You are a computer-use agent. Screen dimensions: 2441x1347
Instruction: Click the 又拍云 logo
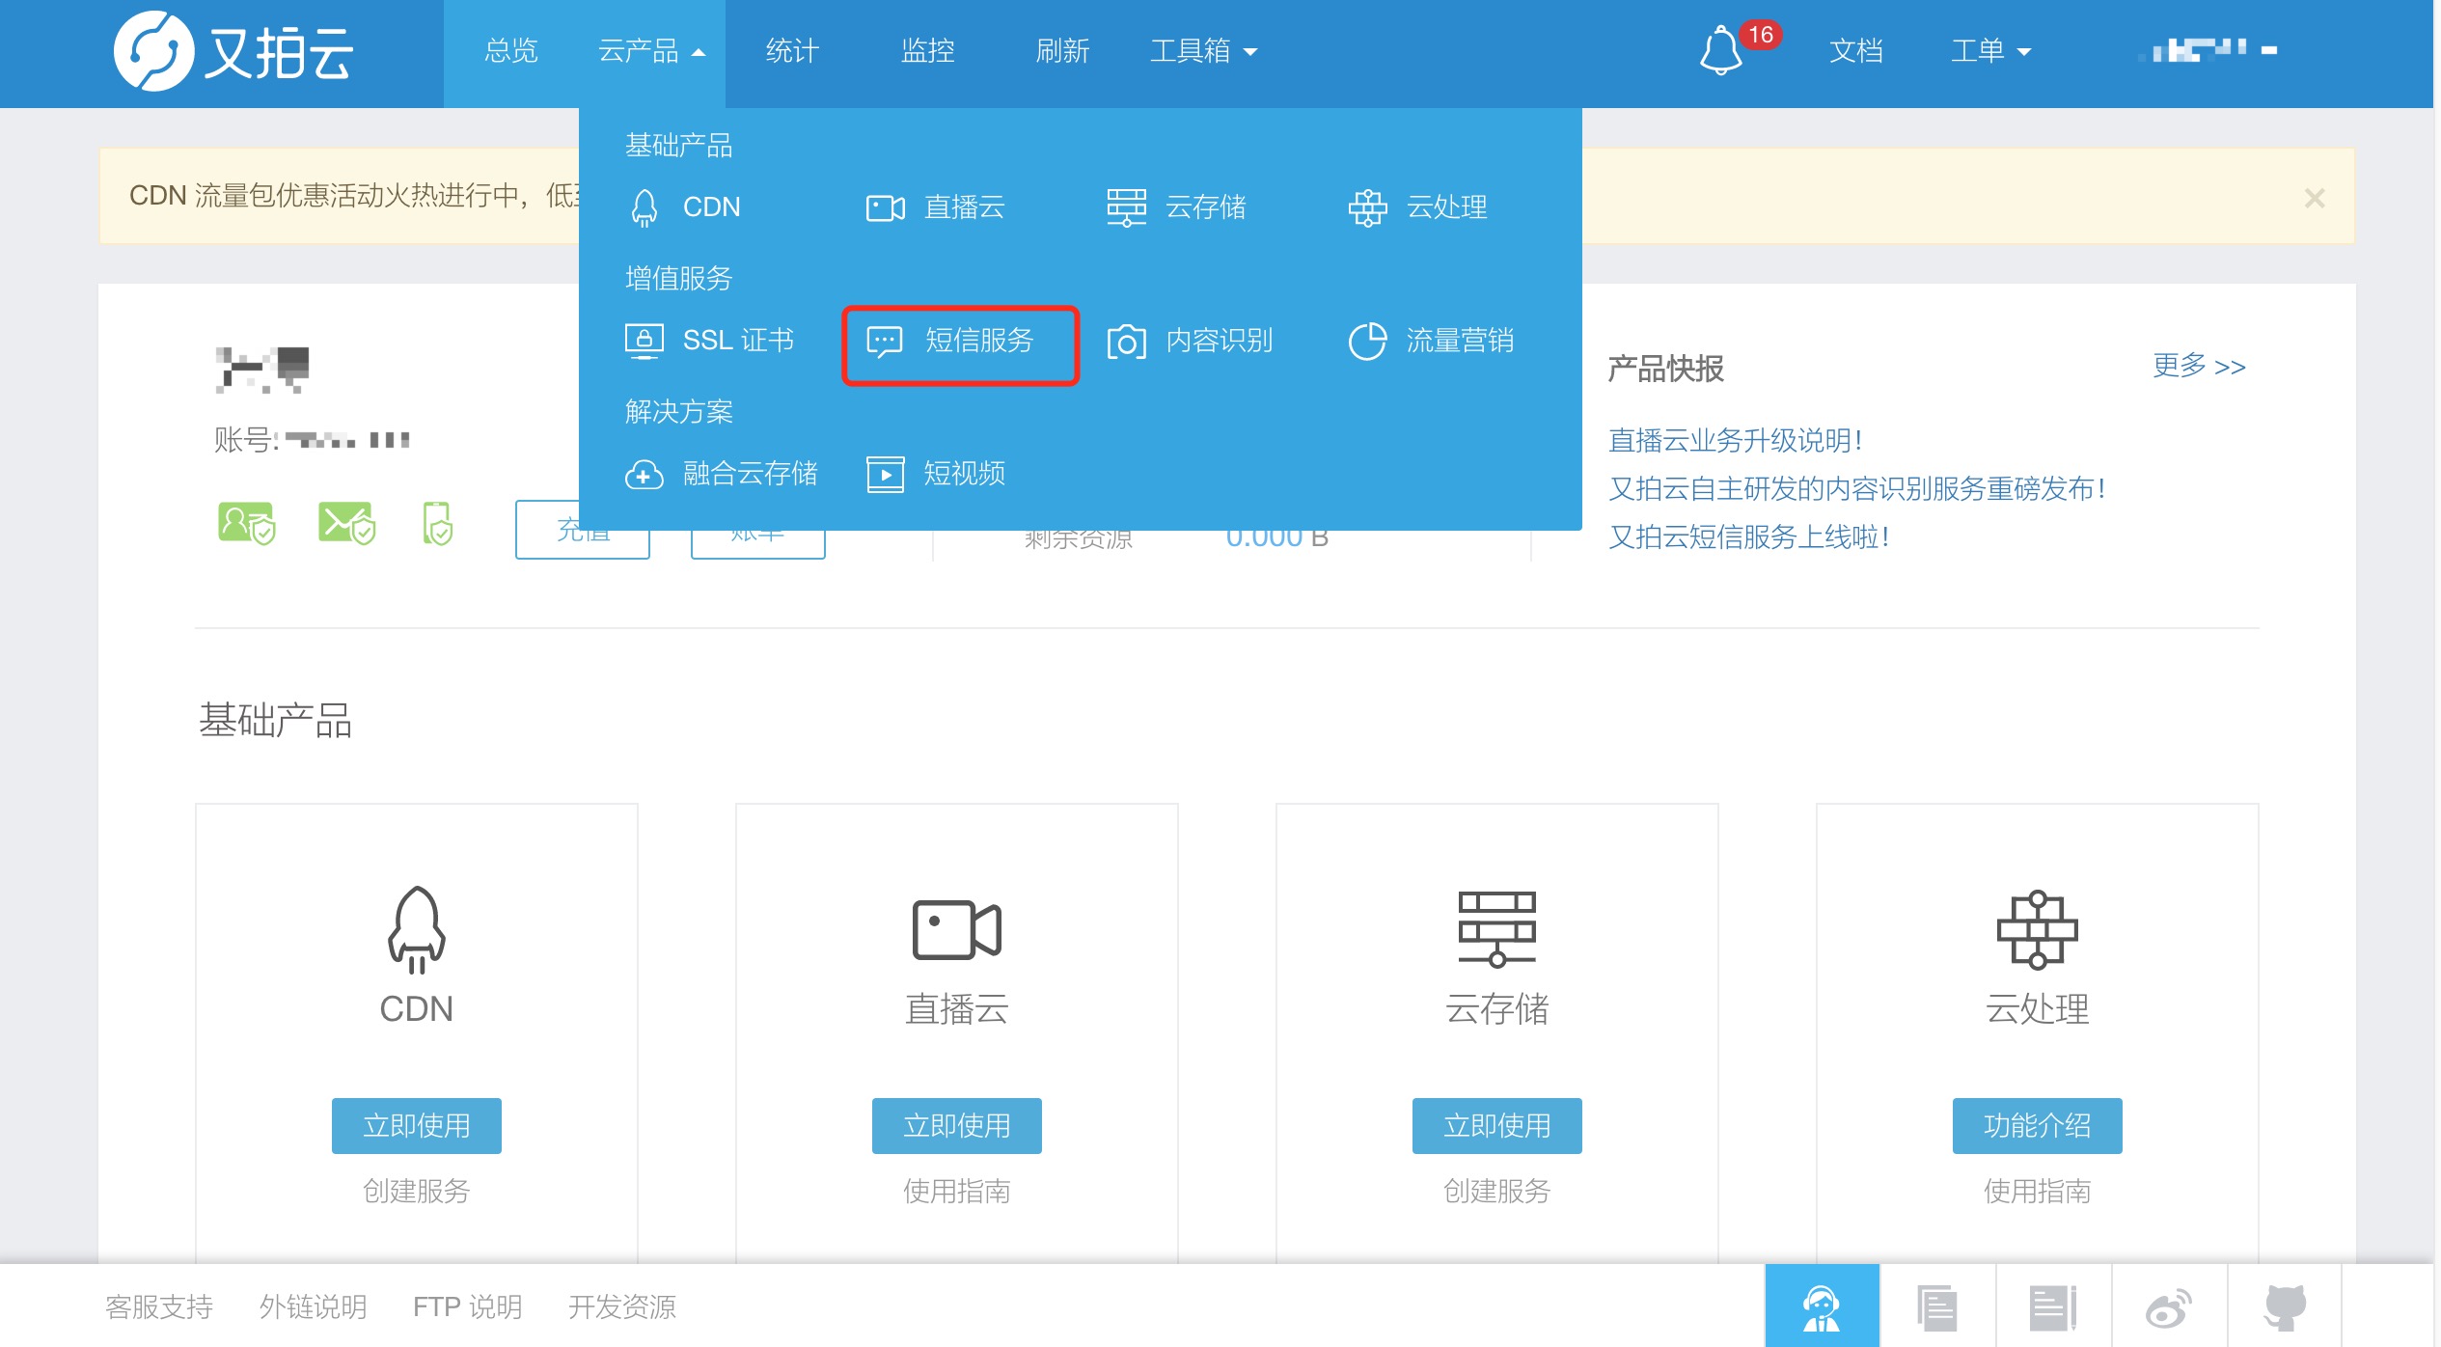[234, 51]
